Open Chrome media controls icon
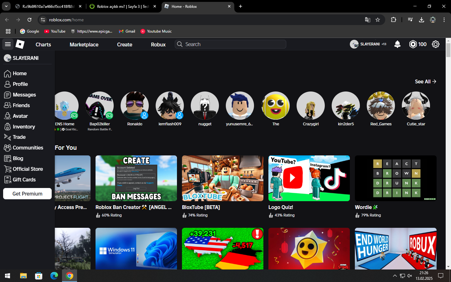 410,20
